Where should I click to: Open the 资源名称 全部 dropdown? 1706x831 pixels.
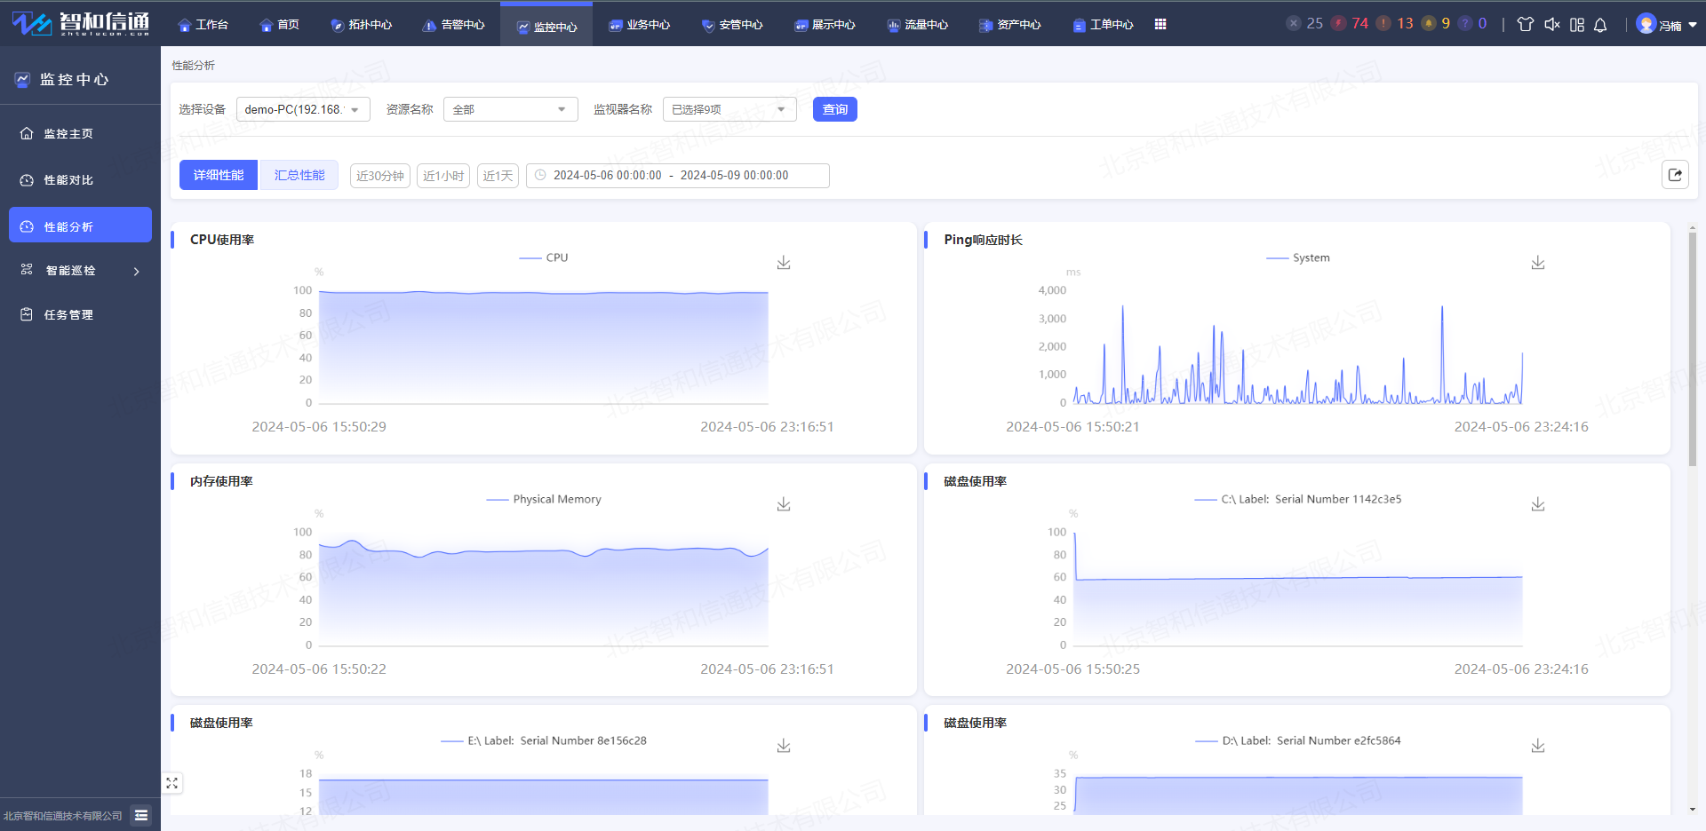pyautogui.click(x=511, y=109)
